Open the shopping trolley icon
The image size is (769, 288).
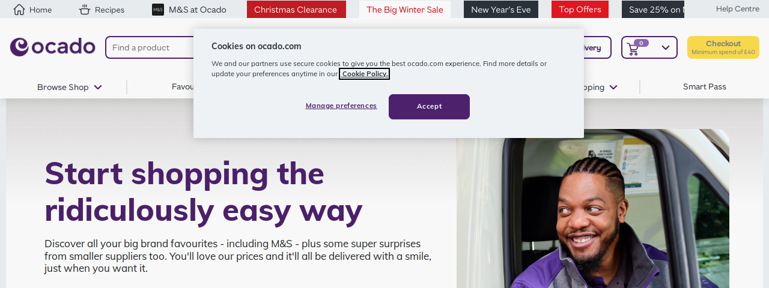point(633,50)
